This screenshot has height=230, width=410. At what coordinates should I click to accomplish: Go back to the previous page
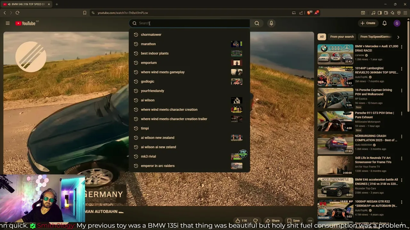[x=4, y=13]
